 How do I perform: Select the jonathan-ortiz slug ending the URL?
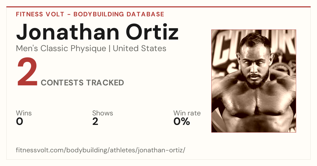161,150
